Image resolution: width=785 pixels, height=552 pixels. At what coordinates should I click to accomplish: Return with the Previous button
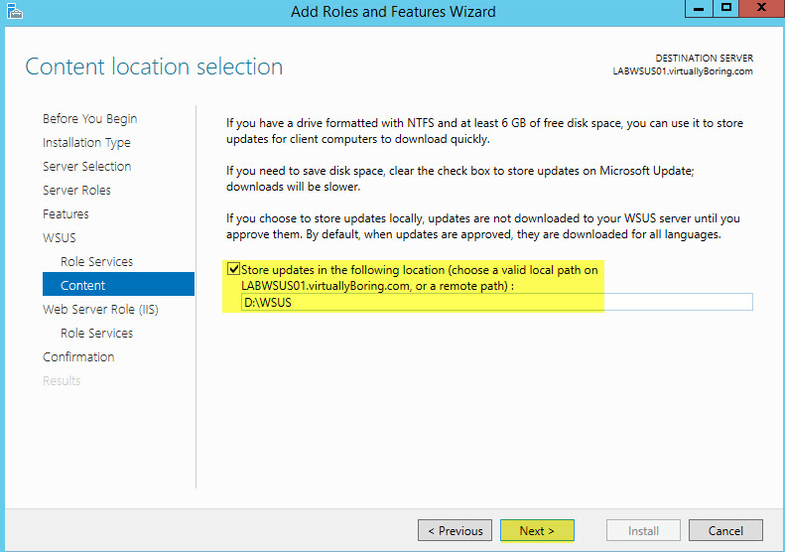[x=456, y=530]
